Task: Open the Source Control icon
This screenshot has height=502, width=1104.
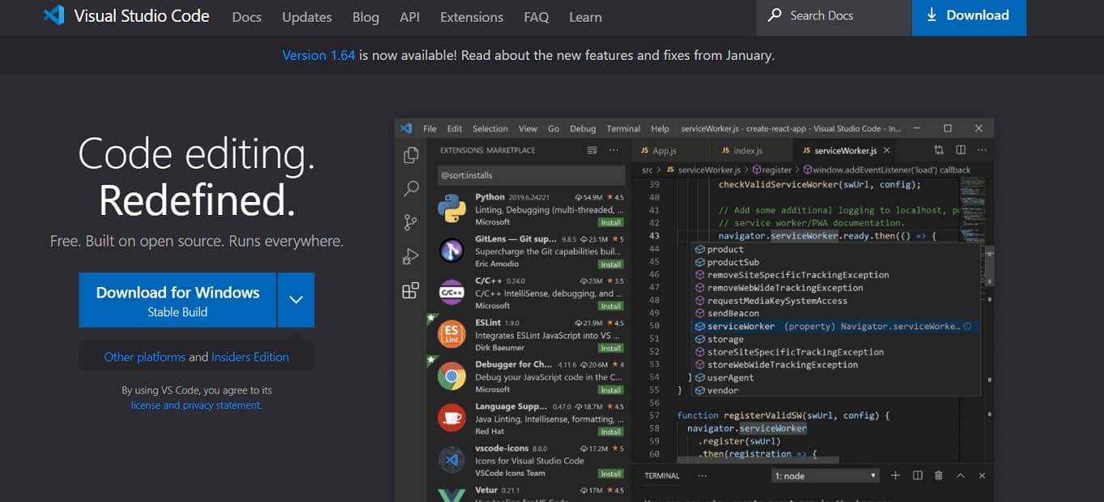Action: [410, 221]
